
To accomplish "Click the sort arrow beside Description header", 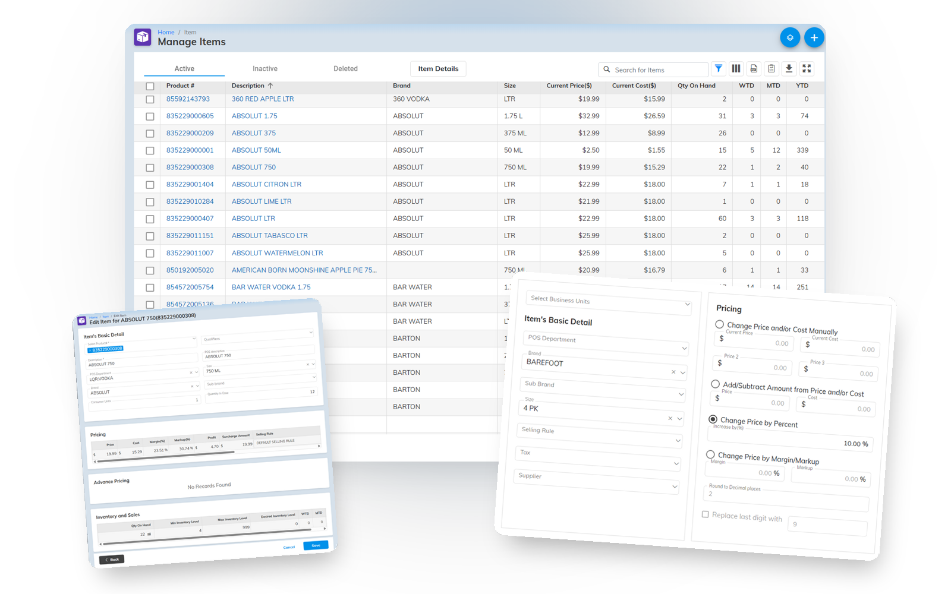I will [270, 86].
